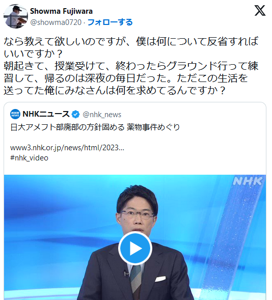Play the NHK news video

(135, 249)
